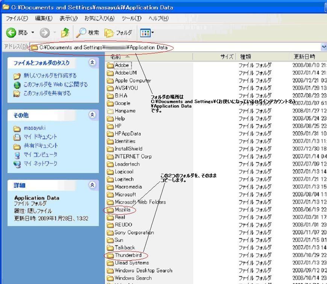Click the Logicool folder name

(x=124, y=172)
